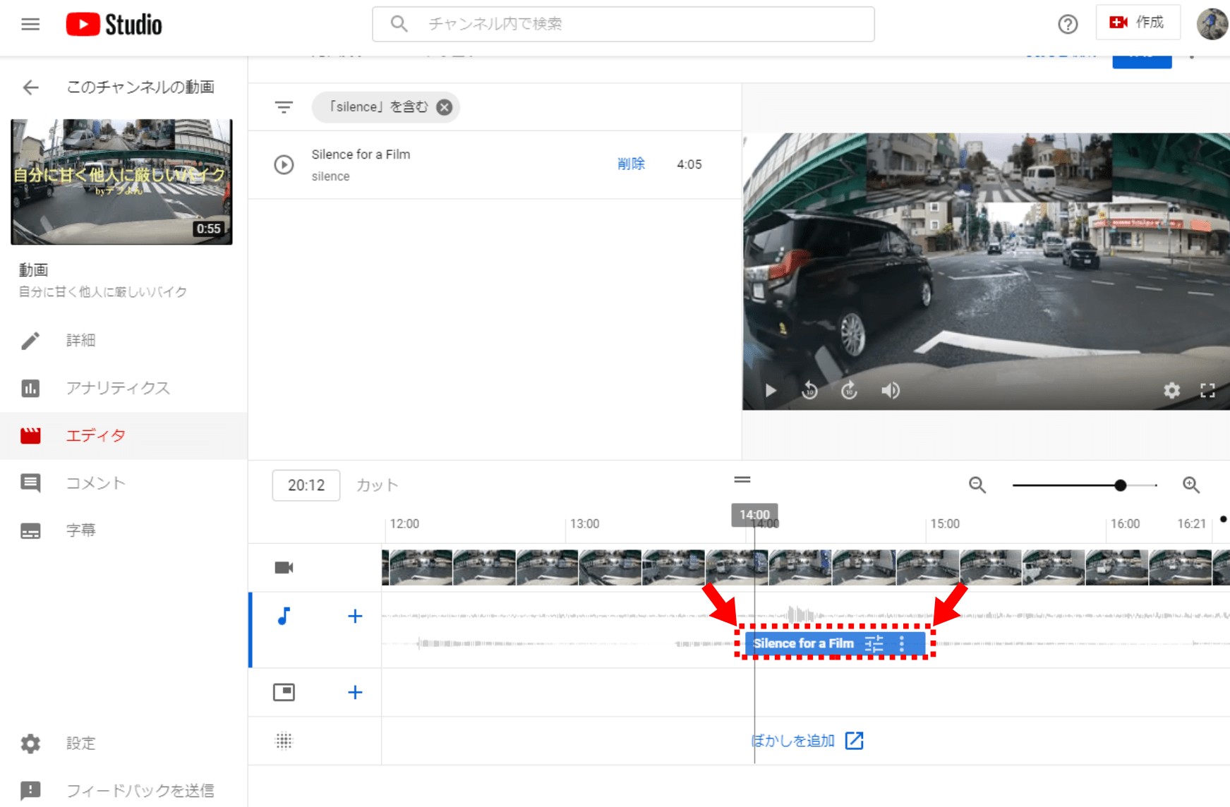This screenshot has height=807, width=1230.
Task: Play preview of Silence for a Film
Action: (x=284, y=164)
